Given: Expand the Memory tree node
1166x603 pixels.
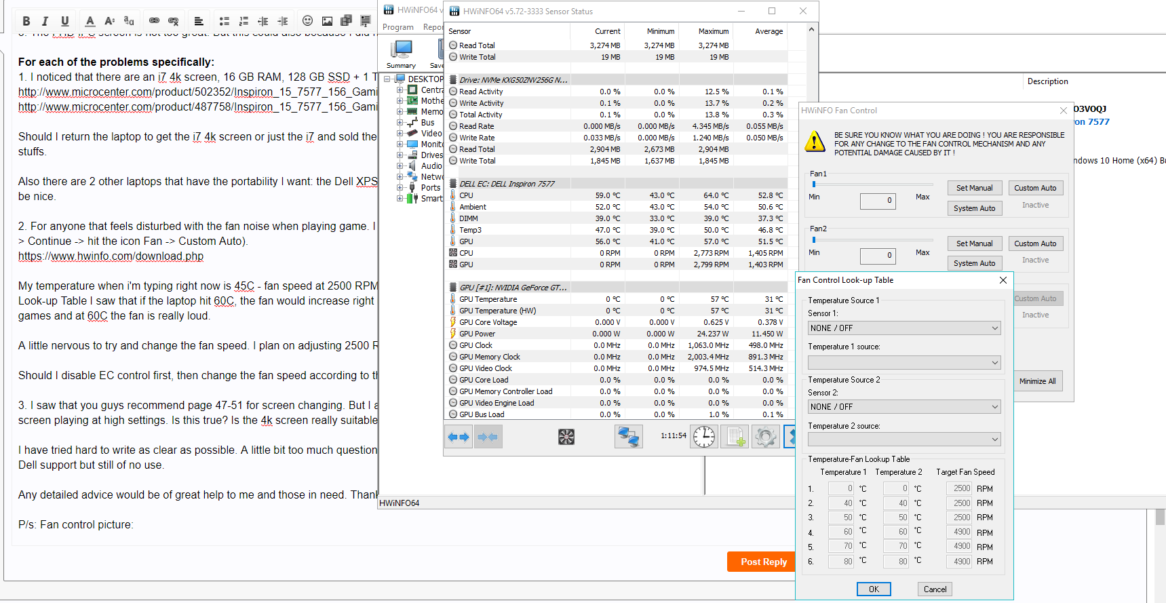Looking at the screenshot, I should pyautogui.click(x=400, y=111).
